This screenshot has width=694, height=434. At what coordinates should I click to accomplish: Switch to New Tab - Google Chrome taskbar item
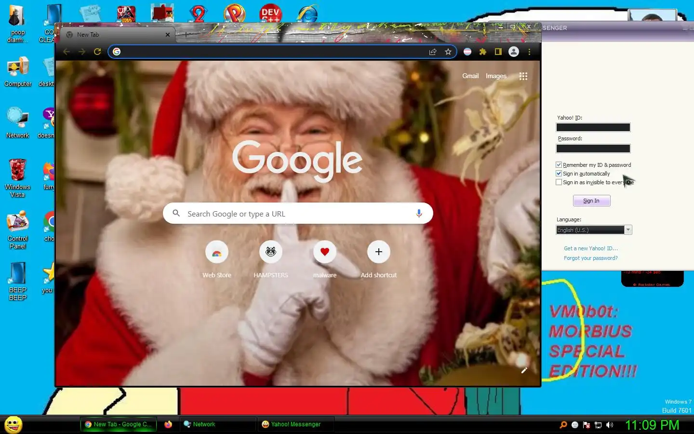(118, 424)
